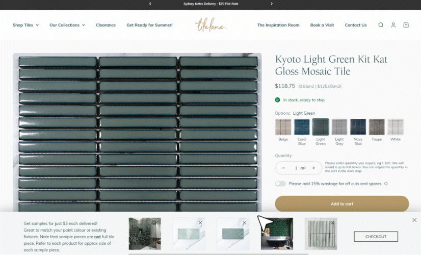Close the samples bar
Viewport: 421px width, 255px height.
point(414,220)
